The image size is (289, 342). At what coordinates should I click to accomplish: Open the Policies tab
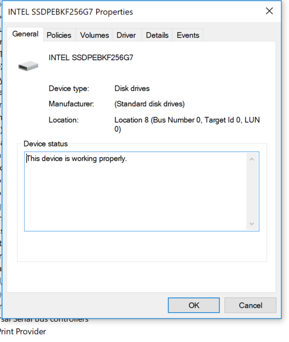[x=59, y=35]
